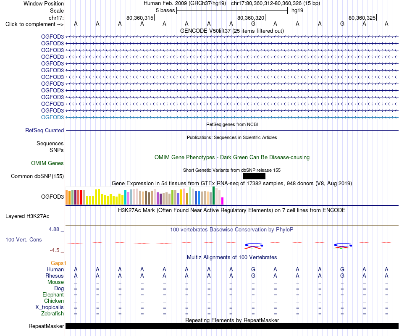This screenshot has width=399, height=336.
Task: Select the 'Rhesus' alignment row label
Action: click(55, 276)
